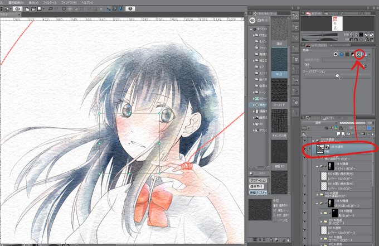Viewport: 379px width, 246px height.
Task: Expand the トーン folder in material tree
Action: point(254,92)
